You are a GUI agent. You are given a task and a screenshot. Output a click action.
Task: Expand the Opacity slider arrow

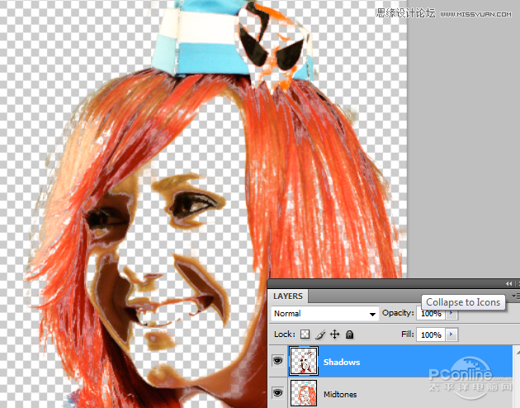click(451, 314)
